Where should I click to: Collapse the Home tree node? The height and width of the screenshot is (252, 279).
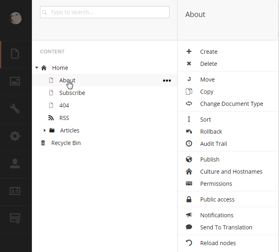click(37, 68)
